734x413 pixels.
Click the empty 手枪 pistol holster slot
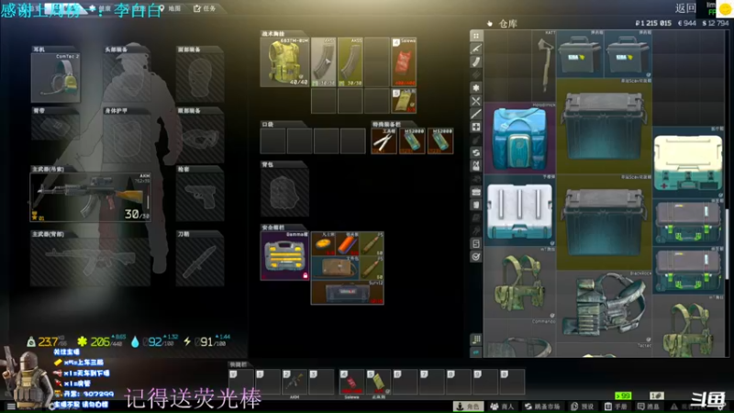pyautogui.click(x=200, y=196)
